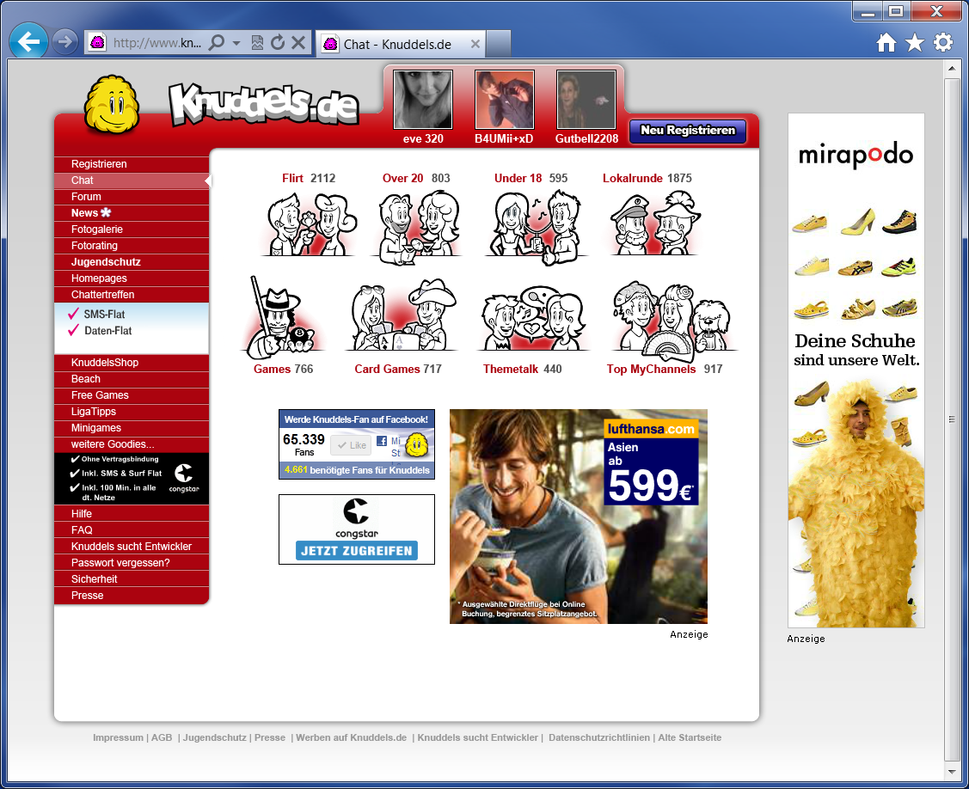
Task: Open Beach in the sidebar
Action: pyautogui.click(x=132, y=379)
